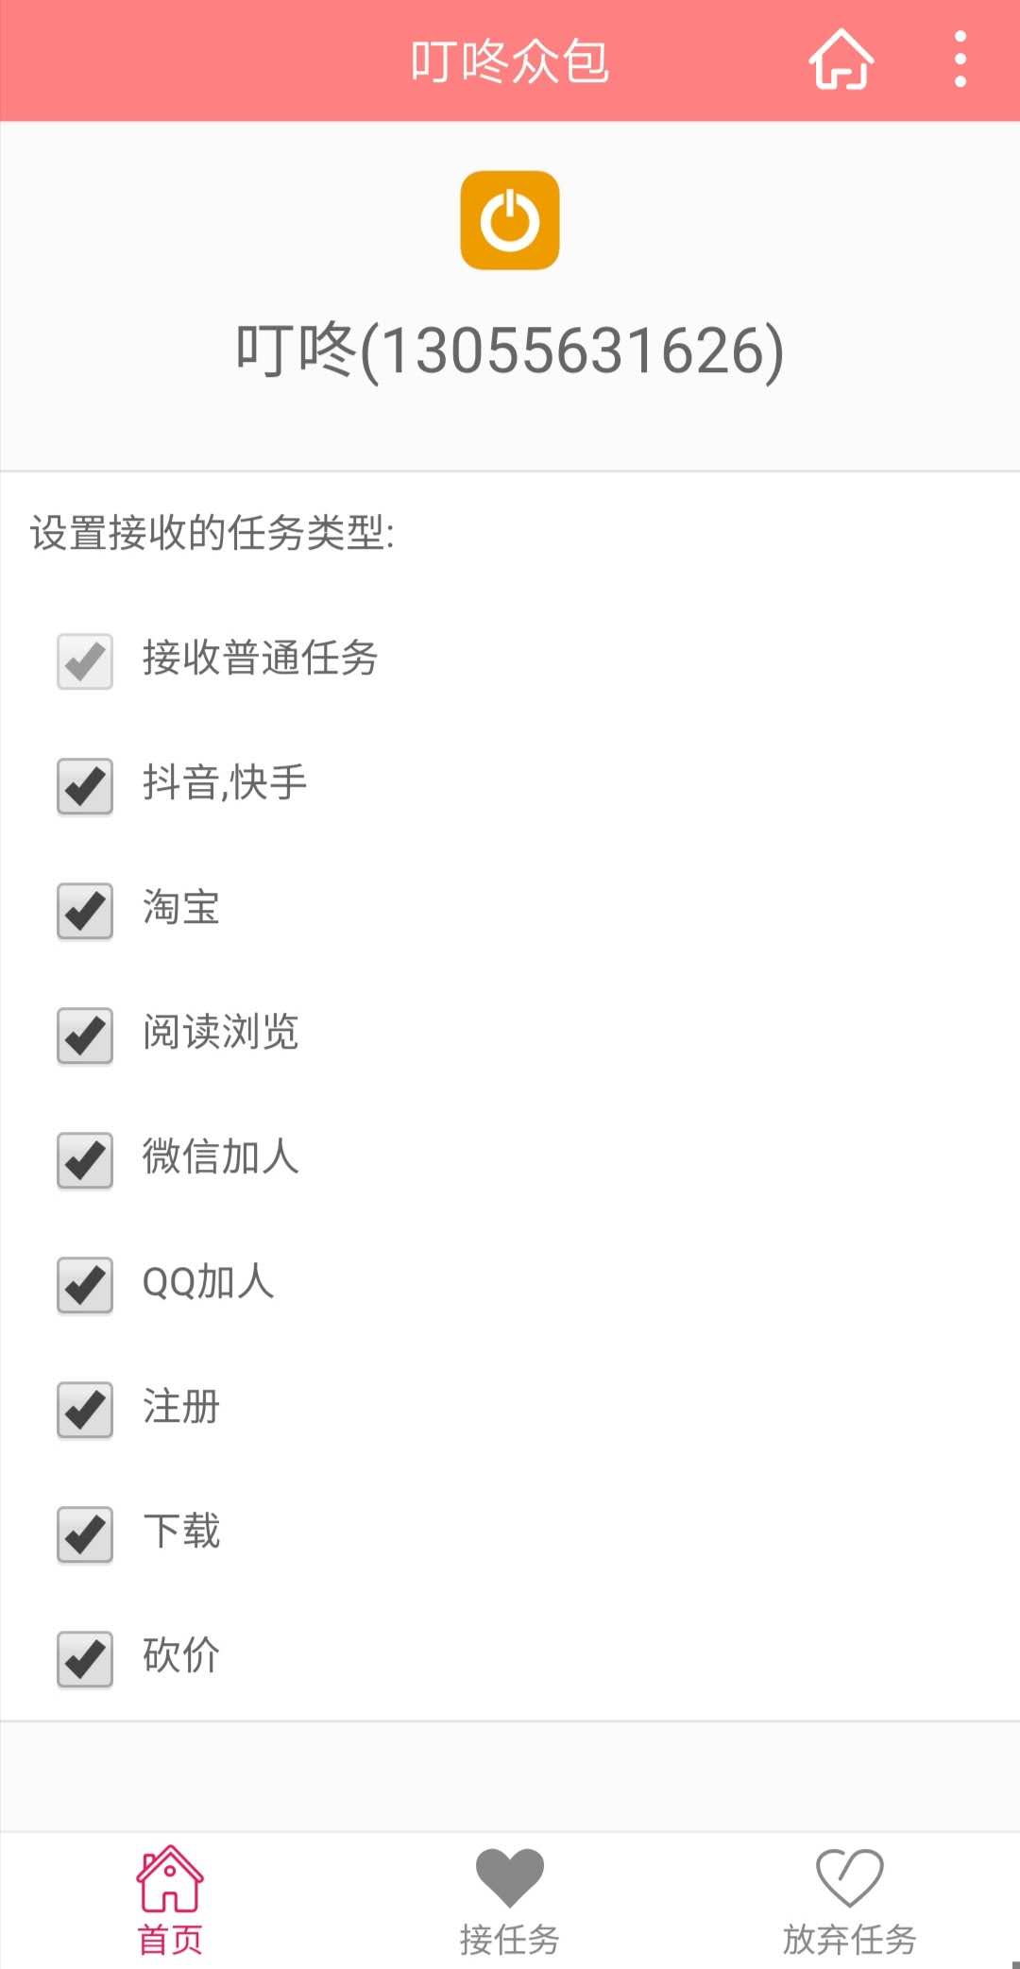1020x1969 pixels.
Task: Tap the pink house icon for 首页
Action: 170,1878
